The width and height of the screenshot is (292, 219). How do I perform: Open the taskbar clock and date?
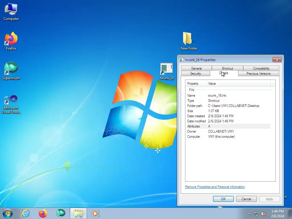[277, 214]
